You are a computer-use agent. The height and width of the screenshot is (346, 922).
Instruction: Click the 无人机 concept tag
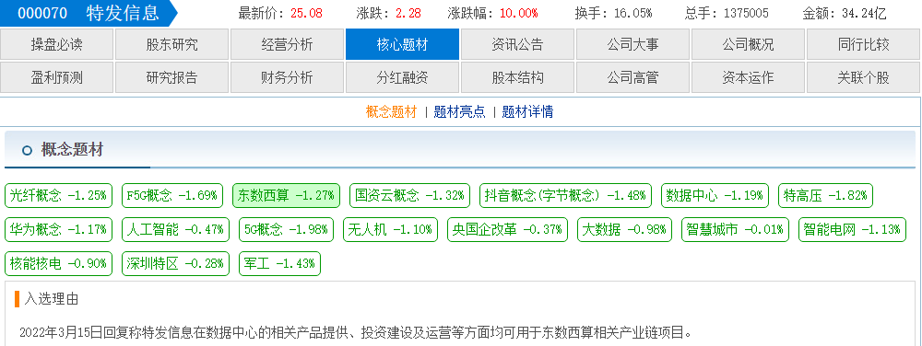pyautogui.click(x=390, y=229)
